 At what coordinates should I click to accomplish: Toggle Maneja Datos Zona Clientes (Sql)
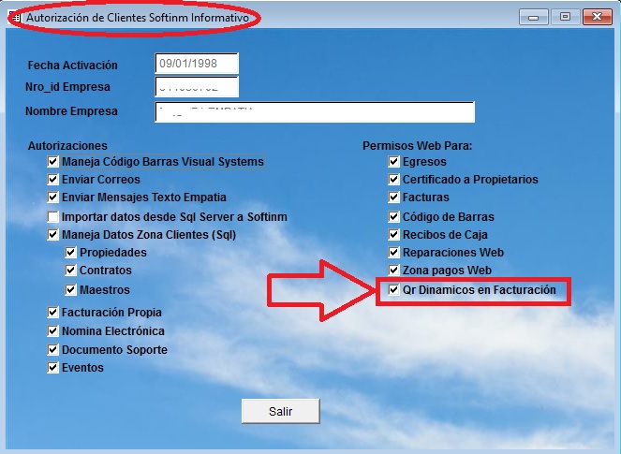(52, 235)
